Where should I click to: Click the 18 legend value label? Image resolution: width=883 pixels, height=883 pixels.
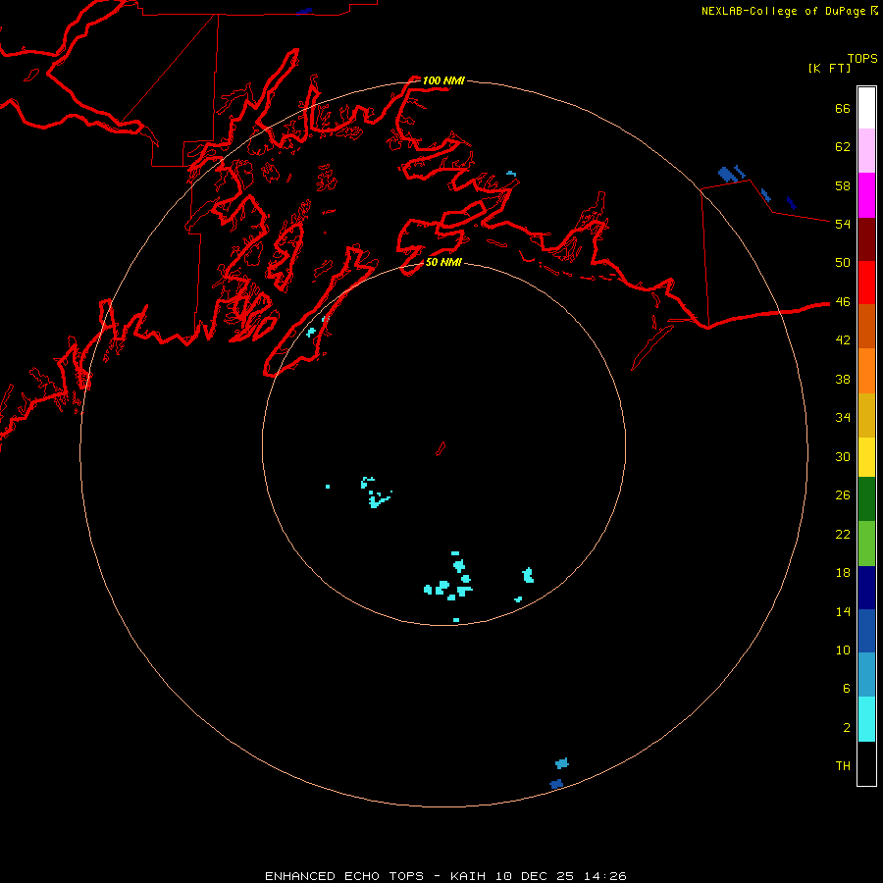pos(843,573)
